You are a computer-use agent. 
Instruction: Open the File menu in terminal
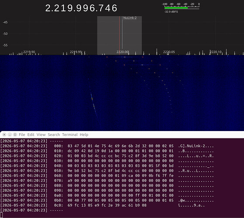pos(22,135)
